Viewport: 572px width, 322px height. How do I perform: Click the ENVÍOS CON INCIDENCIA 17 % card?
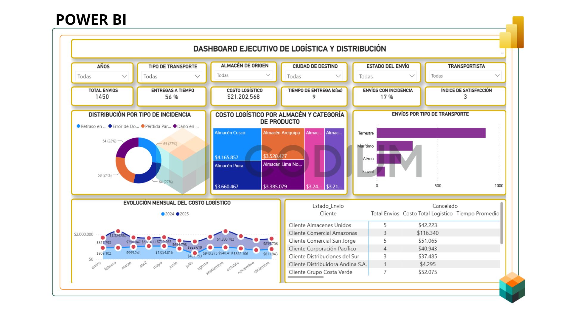[387, 96]
